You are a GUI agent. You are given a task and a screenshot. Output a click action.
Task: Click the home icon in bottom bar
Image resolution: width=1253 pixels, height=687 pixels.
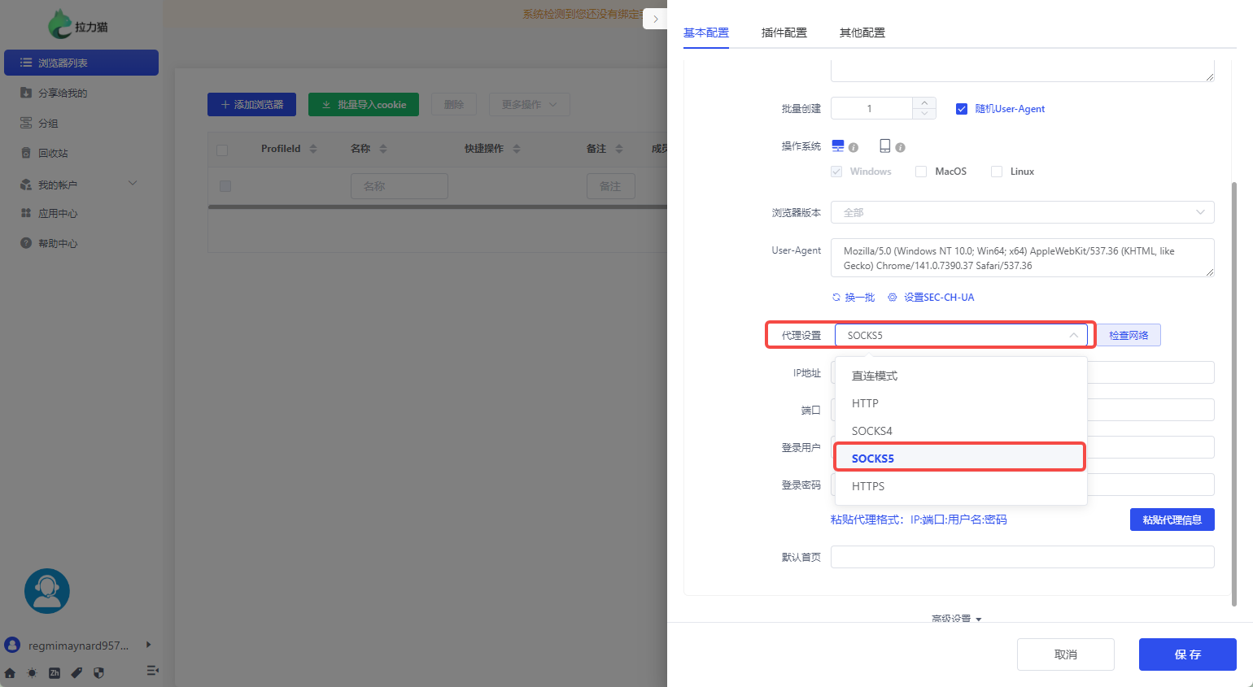tap(10, 672)
